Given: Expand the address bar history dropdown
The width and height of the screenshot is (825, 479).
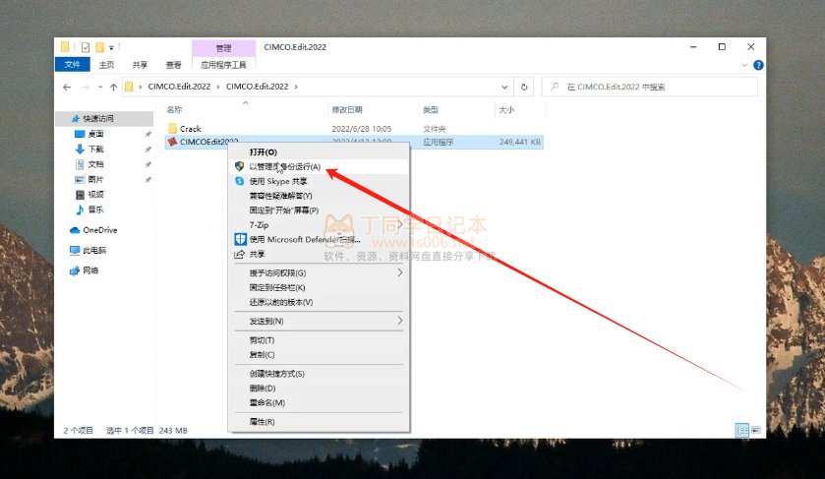Looking at the screenshot, I should 504,87.
